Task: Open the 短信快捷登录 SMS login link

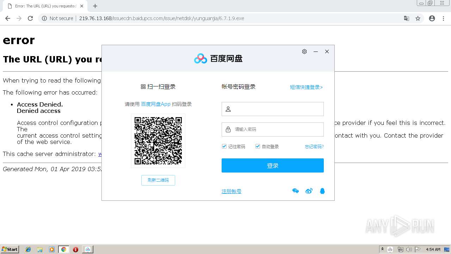Action: (306, 87)
